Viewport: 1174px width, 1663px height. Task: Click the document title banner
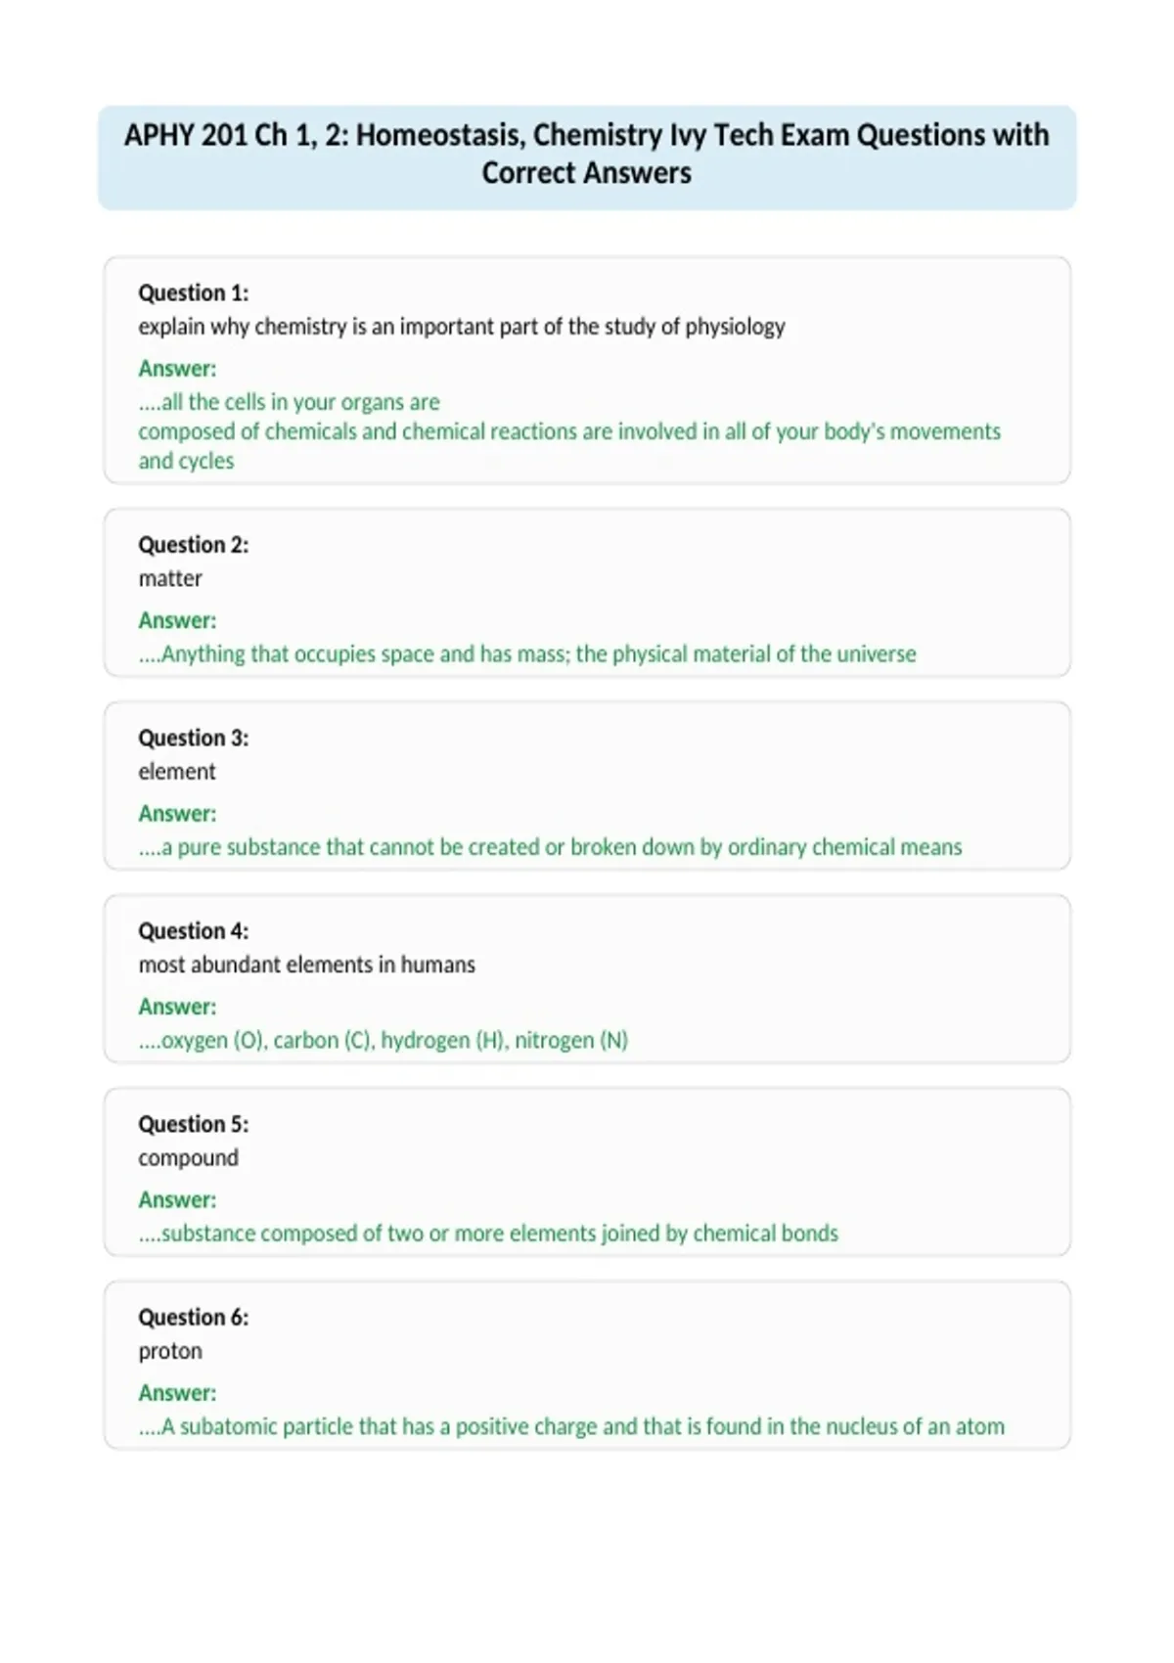[x=587, y=157]
